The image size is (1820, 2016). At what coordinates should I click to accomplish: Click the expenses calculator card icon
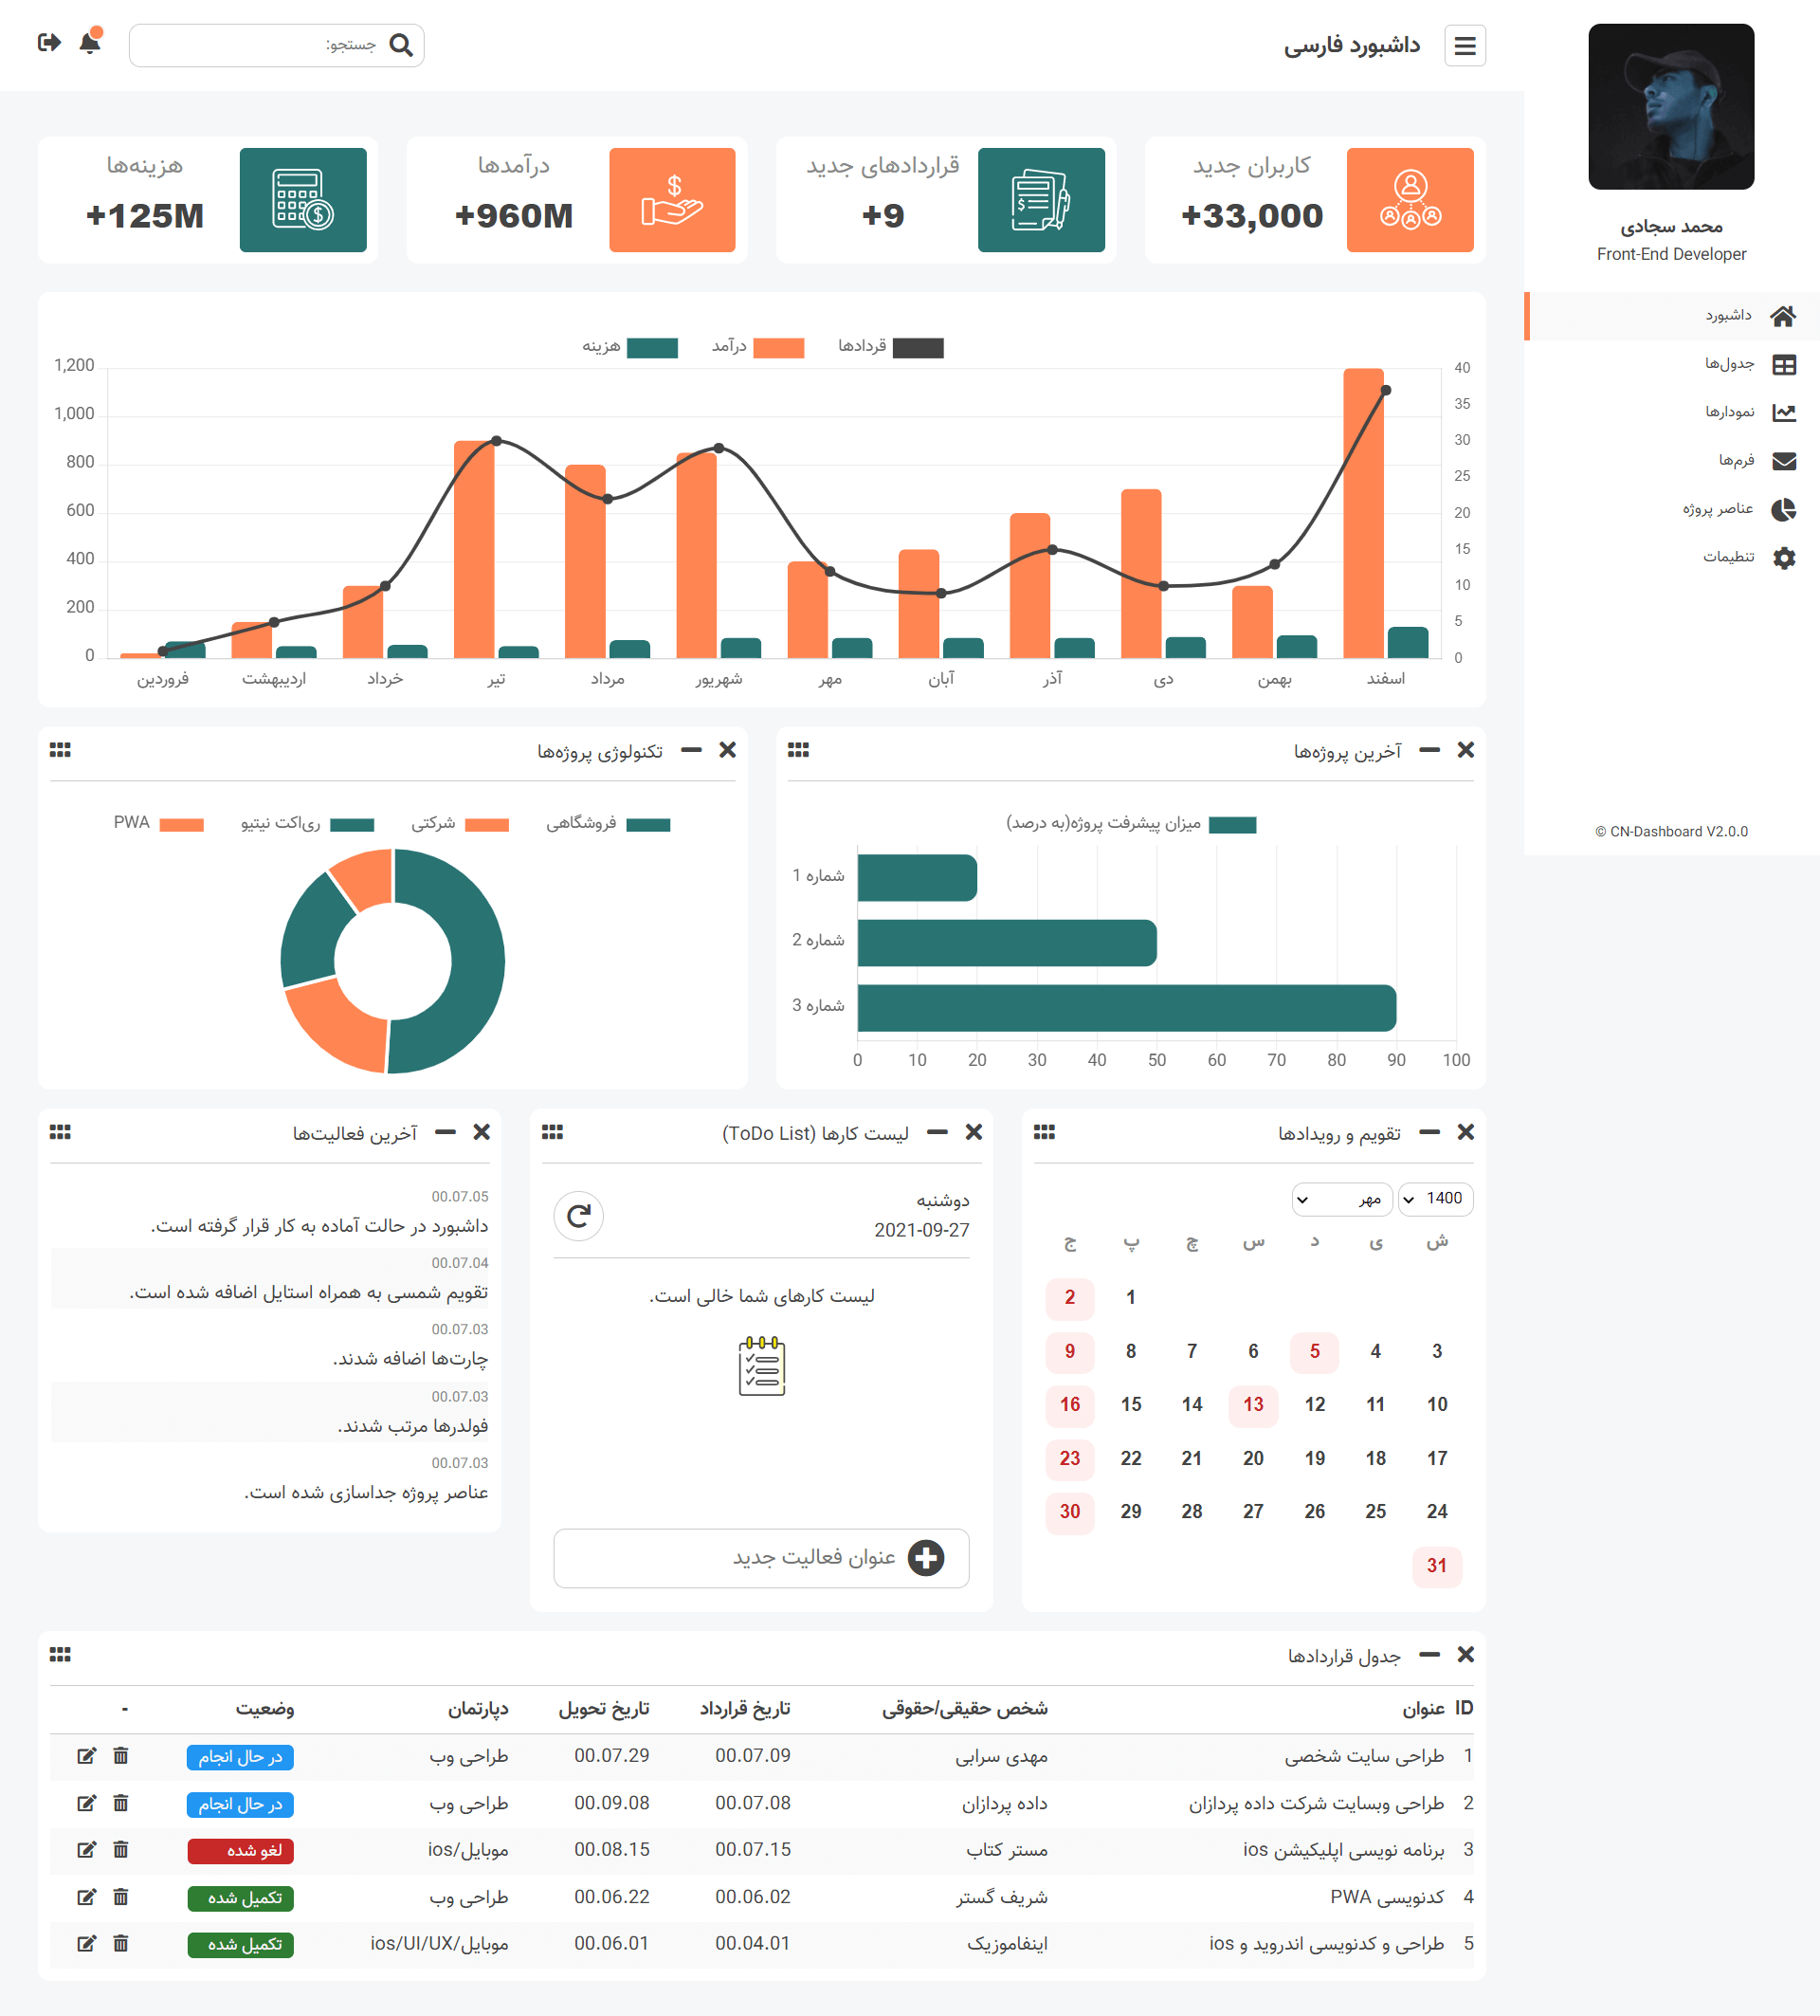302,200
